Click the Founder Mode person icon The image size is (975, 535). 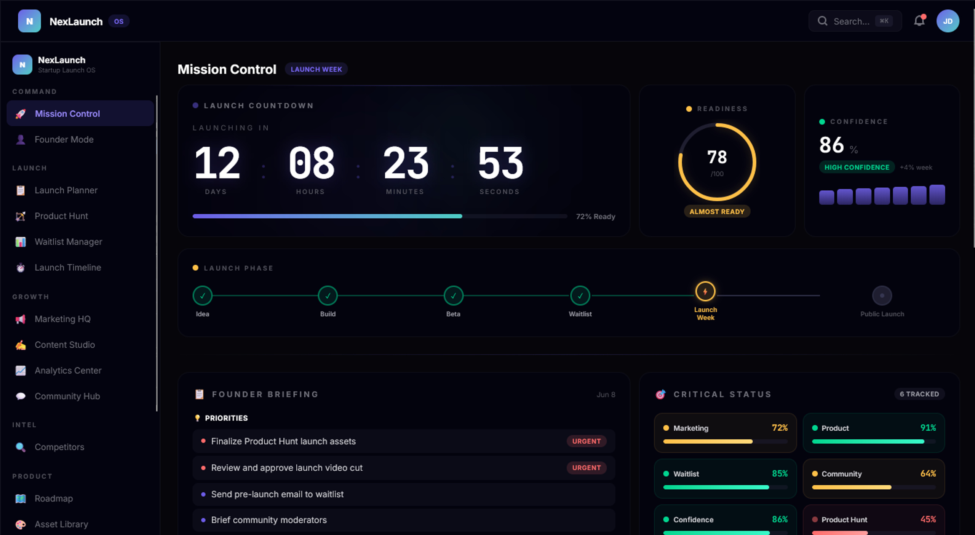point(21,139)
